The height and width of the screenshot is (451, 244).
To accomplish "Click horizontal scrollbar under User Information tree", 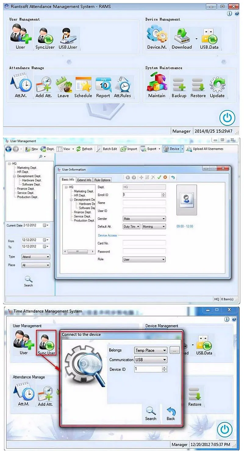I will click(x=79, y=252).
